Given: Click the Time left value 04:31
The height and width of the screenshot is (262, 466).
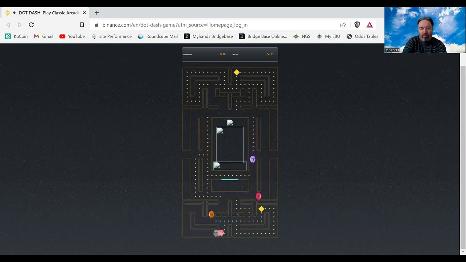Looking at the screenshot, I should pyautogui.click(x=270, y=55).
